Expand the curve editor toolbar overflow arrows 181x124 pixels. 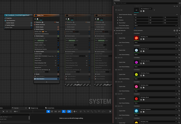point(110,111)
